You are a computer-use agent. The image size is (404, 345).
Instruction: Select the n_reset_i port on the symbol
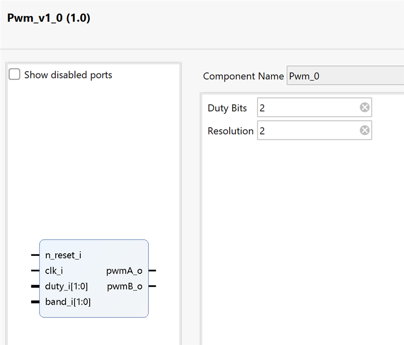[63, 255]
